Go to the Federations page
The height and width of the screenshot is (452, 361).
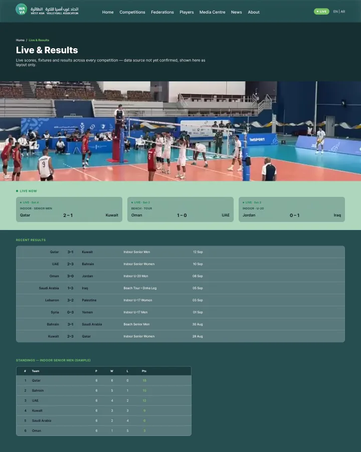(x=162, y=12)
